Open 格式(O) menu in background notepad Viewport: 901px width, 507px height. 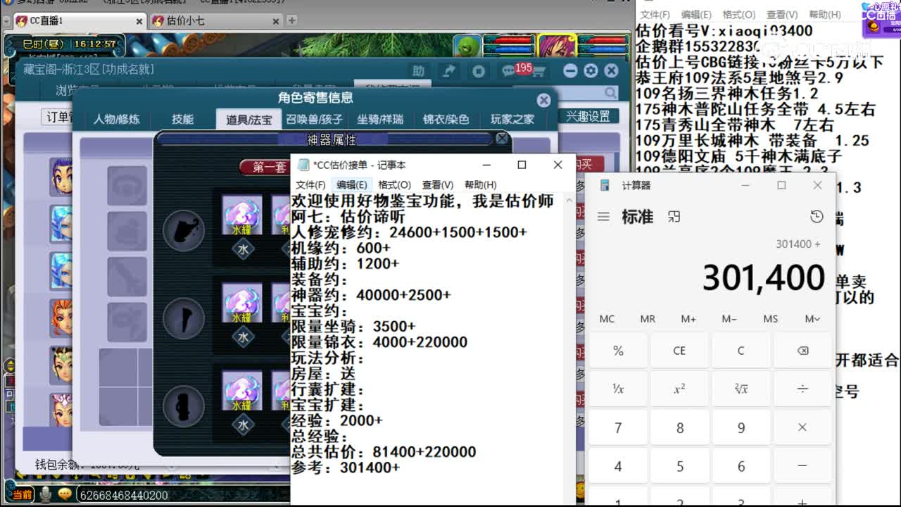click(x=739, y=14)
